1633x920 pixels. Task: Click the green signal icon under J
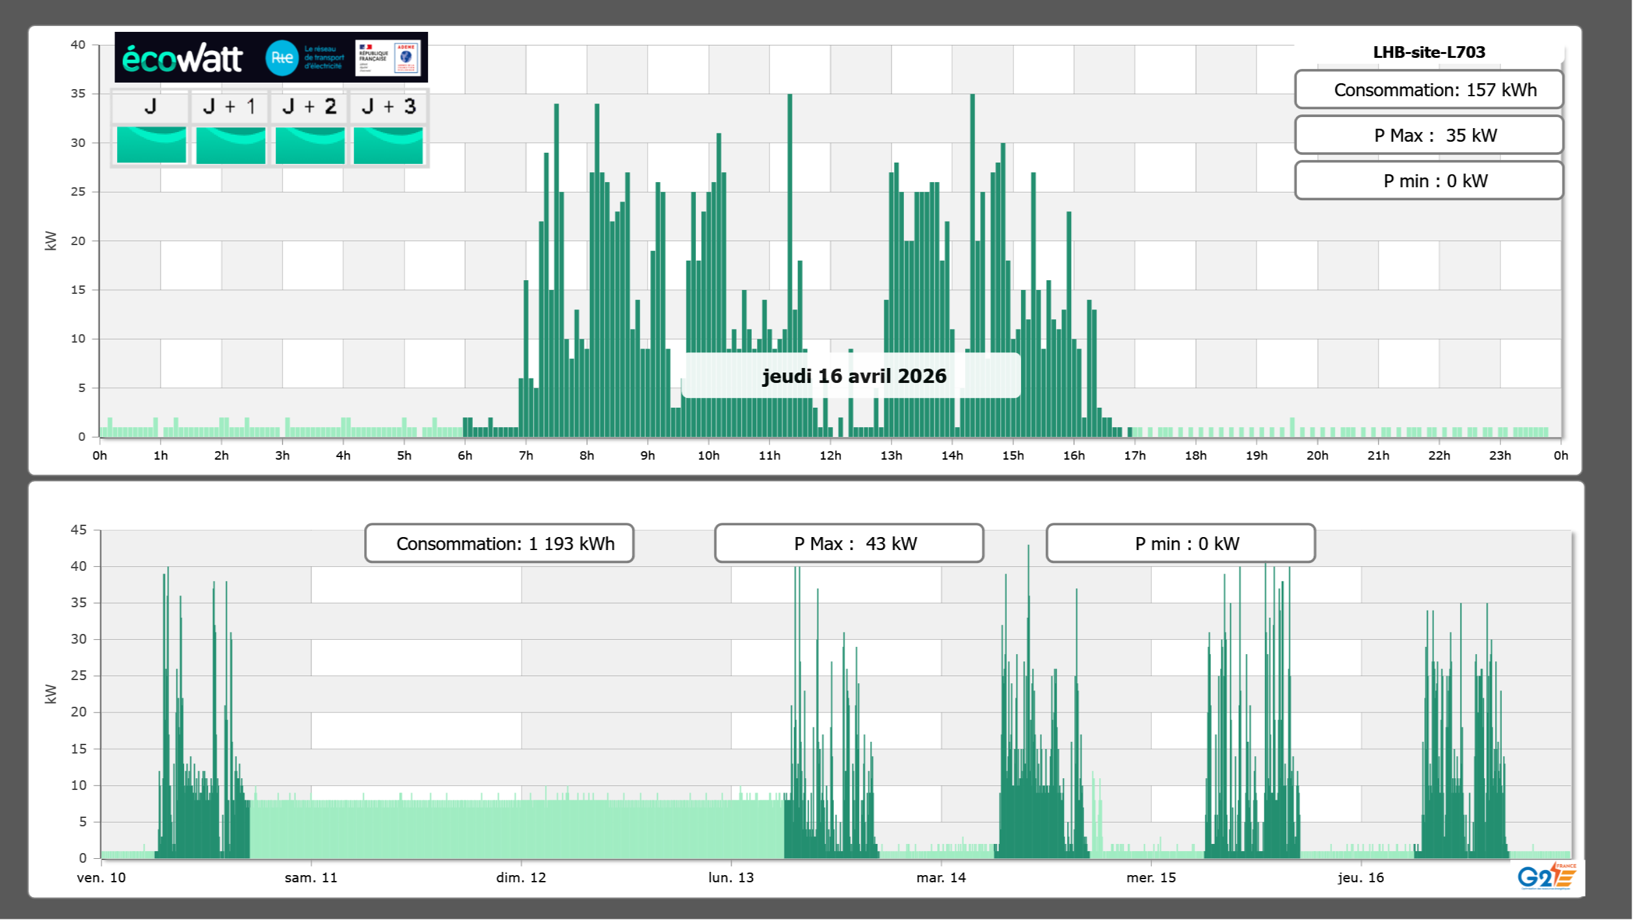coord(151,145)
